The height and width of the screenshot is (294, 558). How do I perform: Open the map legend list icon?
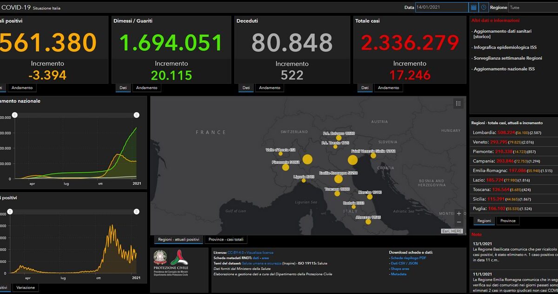(458, 103)
